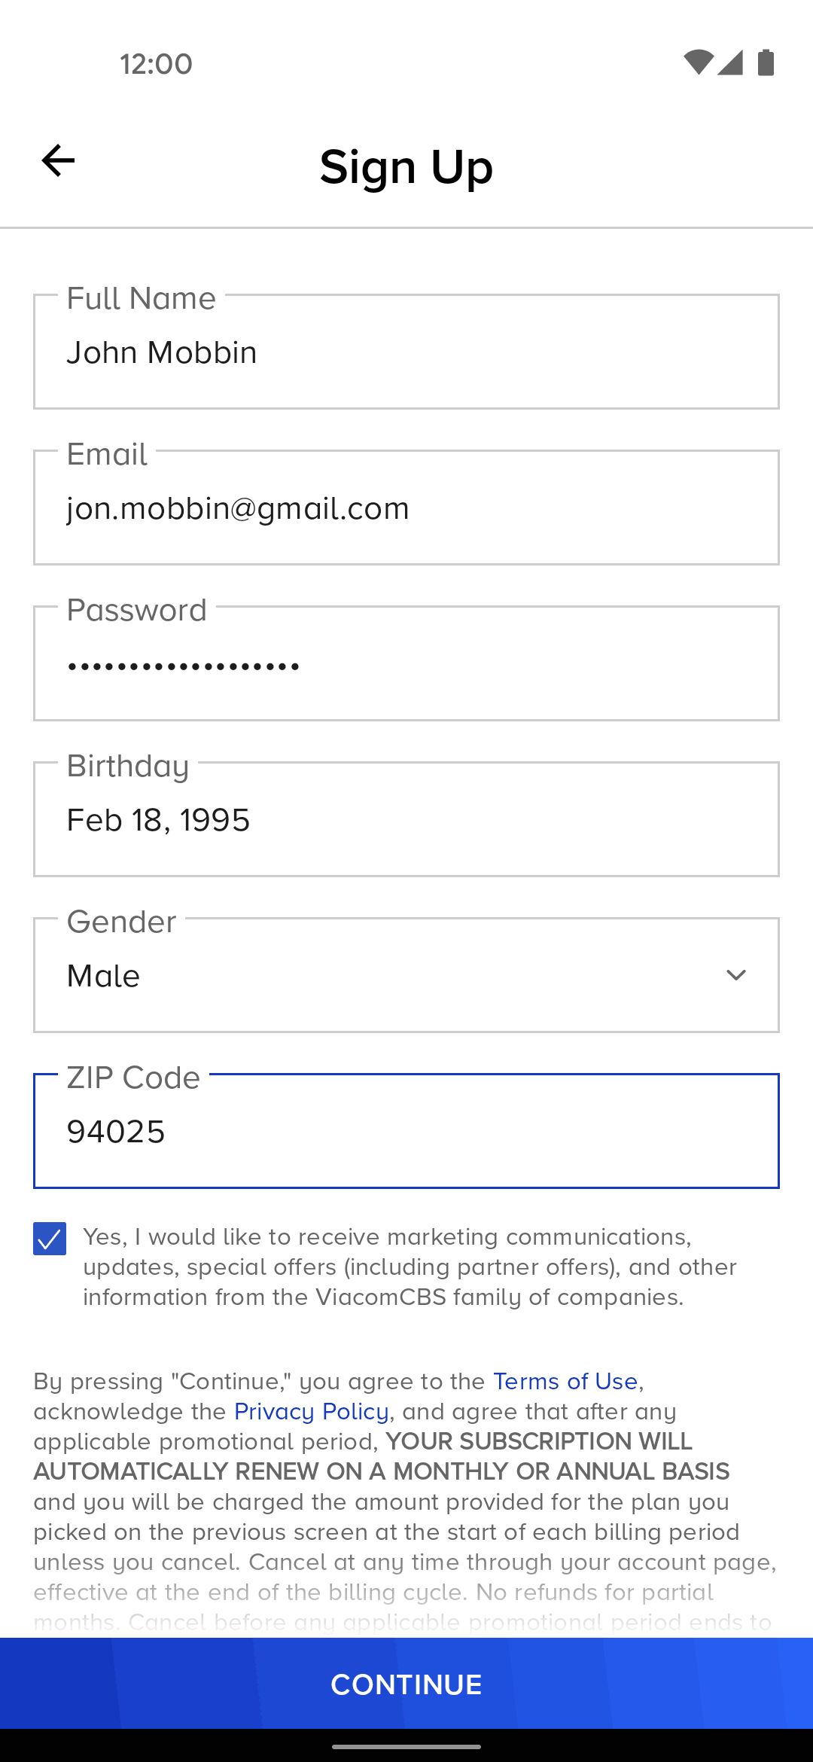The height and width of the screenshot is (1762, 813).
Task: Open the Privacy Policy link
Action: tap(311, 1412)
